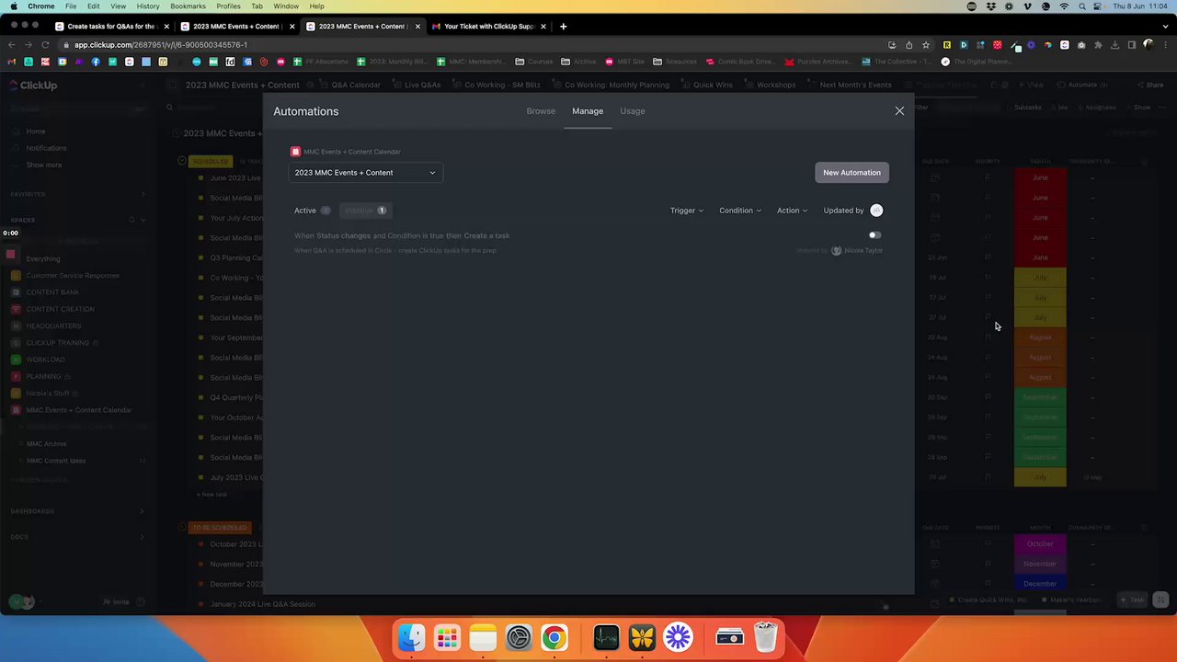The image size is (1177, 662).
Task: Open Notifications in ClickUp sidebar
Action: click(x=46, y=148)
